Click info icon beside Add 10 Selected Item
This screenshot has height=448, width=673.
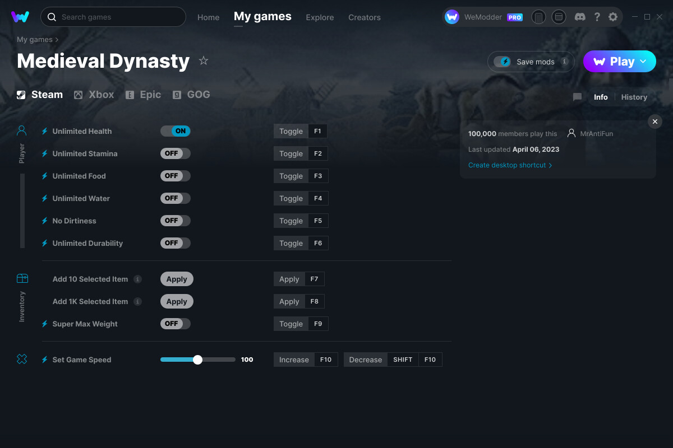click(137, 279)
